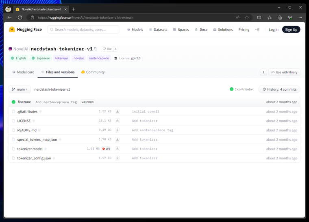Open special_tokens_map.json
The height and width of the screenshot is (222, 309).
[37, 139]
